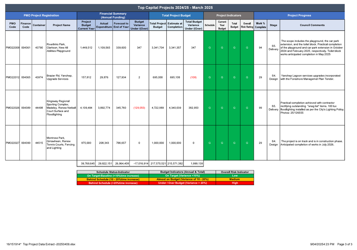Select the actual expenditure value "1,109,565"
This screenshot has height=250, width=357.
click(104, 48)
